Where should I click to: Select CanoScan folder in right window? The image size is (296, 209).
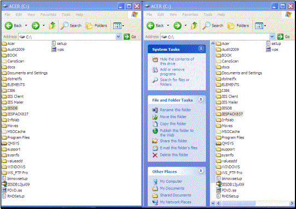[x=227, y=61]
